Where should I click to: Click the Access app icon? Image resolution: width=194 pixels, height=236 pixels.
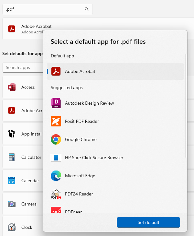tap(12, 87)
